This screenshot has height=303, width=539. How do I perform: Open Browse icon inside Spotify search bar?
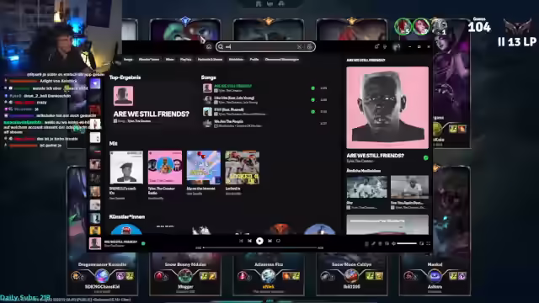[x=309, y=47]
